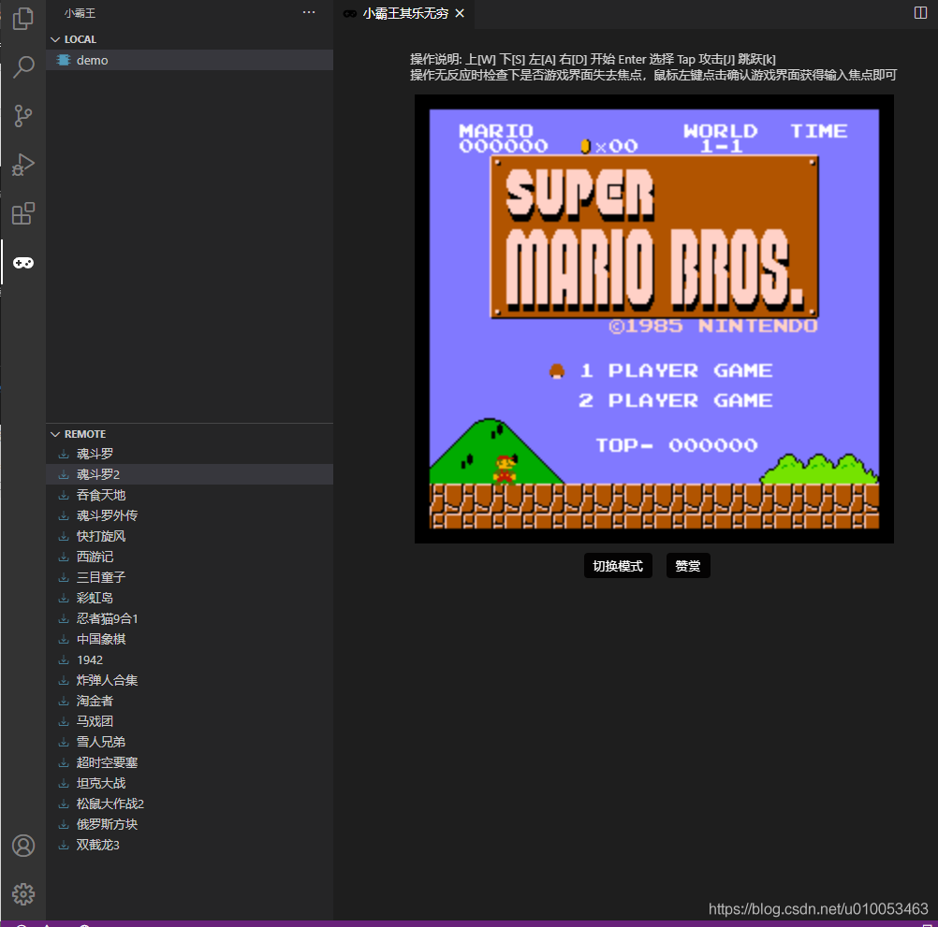Click 2 PLAYER GAME in the game
938x927 pixels.
click(676, 401)
